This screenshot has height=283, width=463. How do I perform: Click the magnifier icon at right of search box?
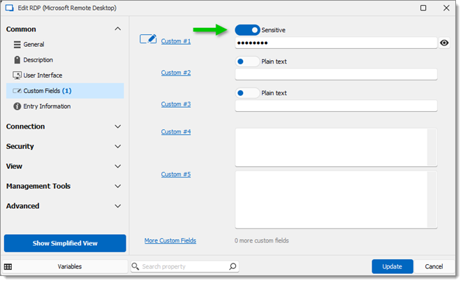pos(233,267)
